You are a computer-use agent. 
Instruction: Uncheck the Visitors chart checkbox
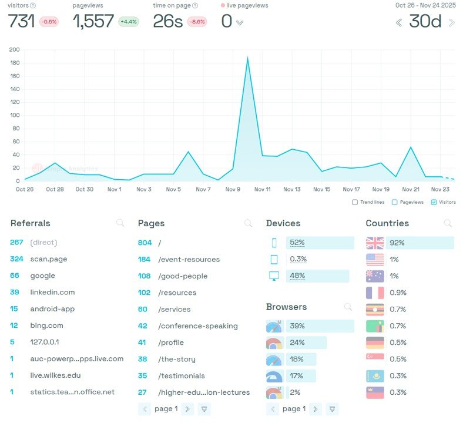point(434,202)
